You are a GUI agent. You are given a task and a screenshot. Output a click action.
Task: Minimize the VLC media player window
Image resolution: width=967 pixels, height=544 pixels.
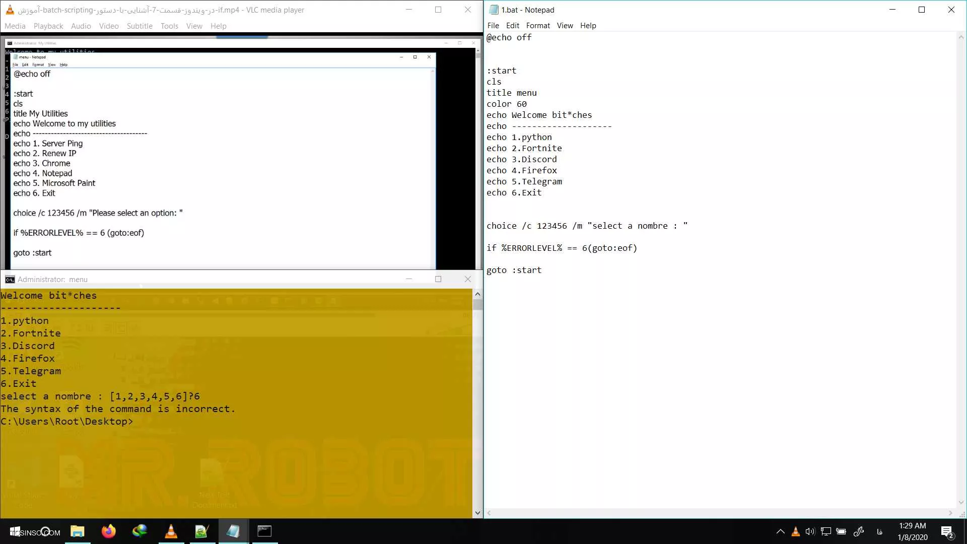pyautogui.click(x=409, y=10)
